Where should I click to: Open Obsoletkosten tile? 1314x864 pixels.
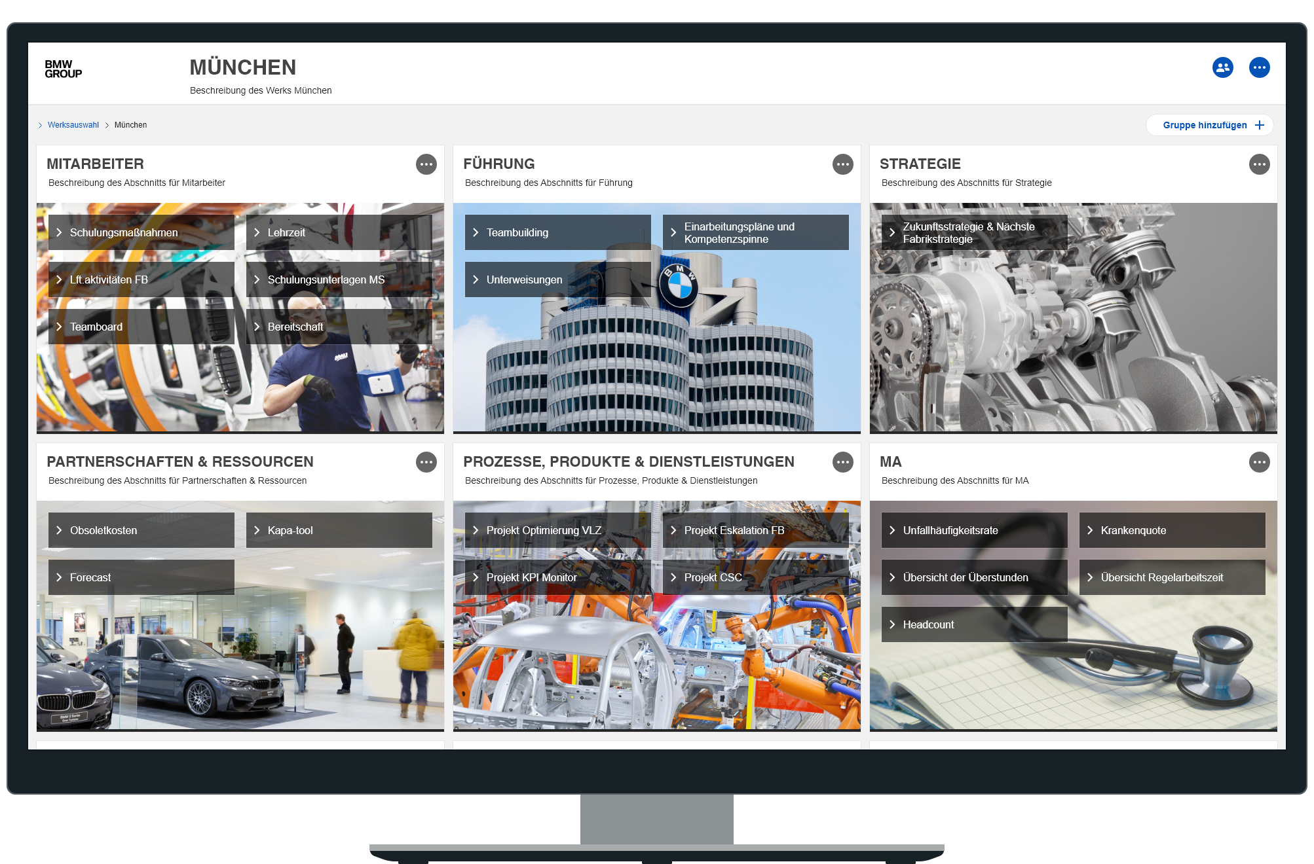(141, 530)
